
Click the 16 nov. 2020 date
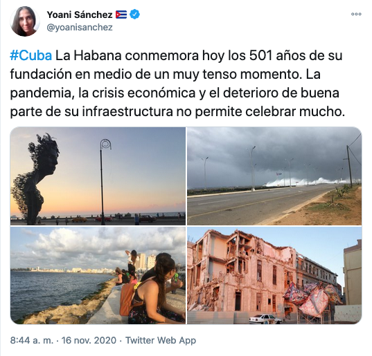tap(89, 340)
